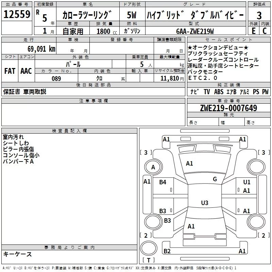The image size is (272, 272).
Task: Click the spare tire circle above [T]
Action: pos(149,248)
